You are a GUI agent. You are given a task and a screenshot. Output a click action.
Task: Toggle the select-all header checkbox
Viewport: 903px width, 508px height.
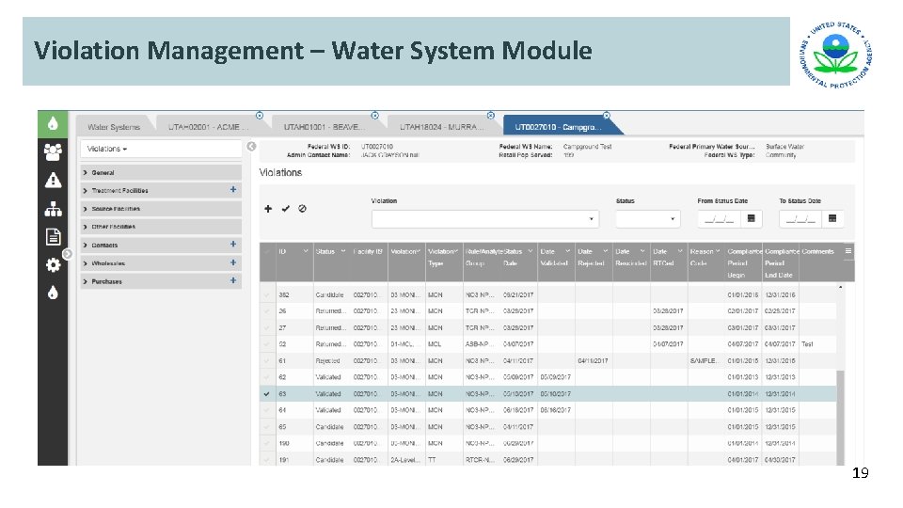[266, 252]
